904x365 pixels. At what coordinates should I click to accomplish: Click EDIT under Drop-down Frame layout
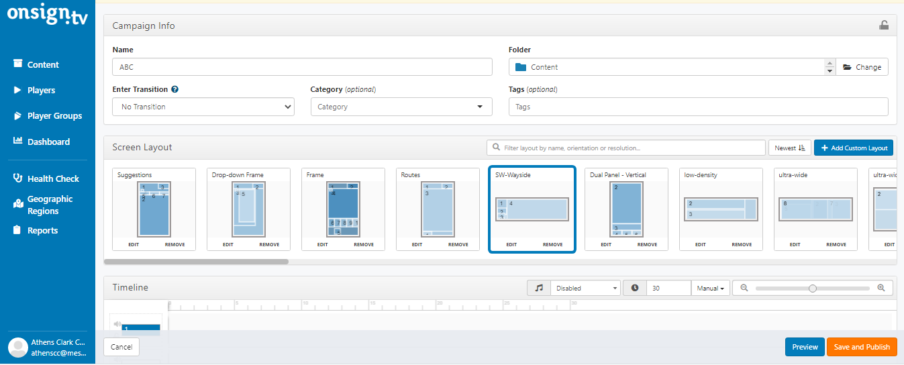click(x=228, y=245)
